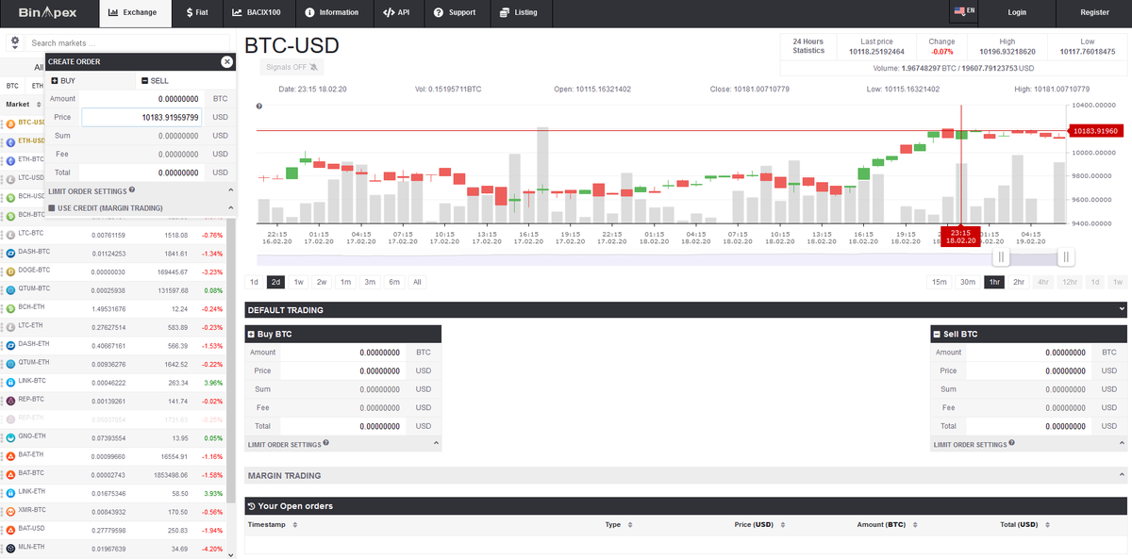This screenshot has height=559, width=1132.
Task: Toggle the Signals OFF switch
Action: tap(292, 67)
